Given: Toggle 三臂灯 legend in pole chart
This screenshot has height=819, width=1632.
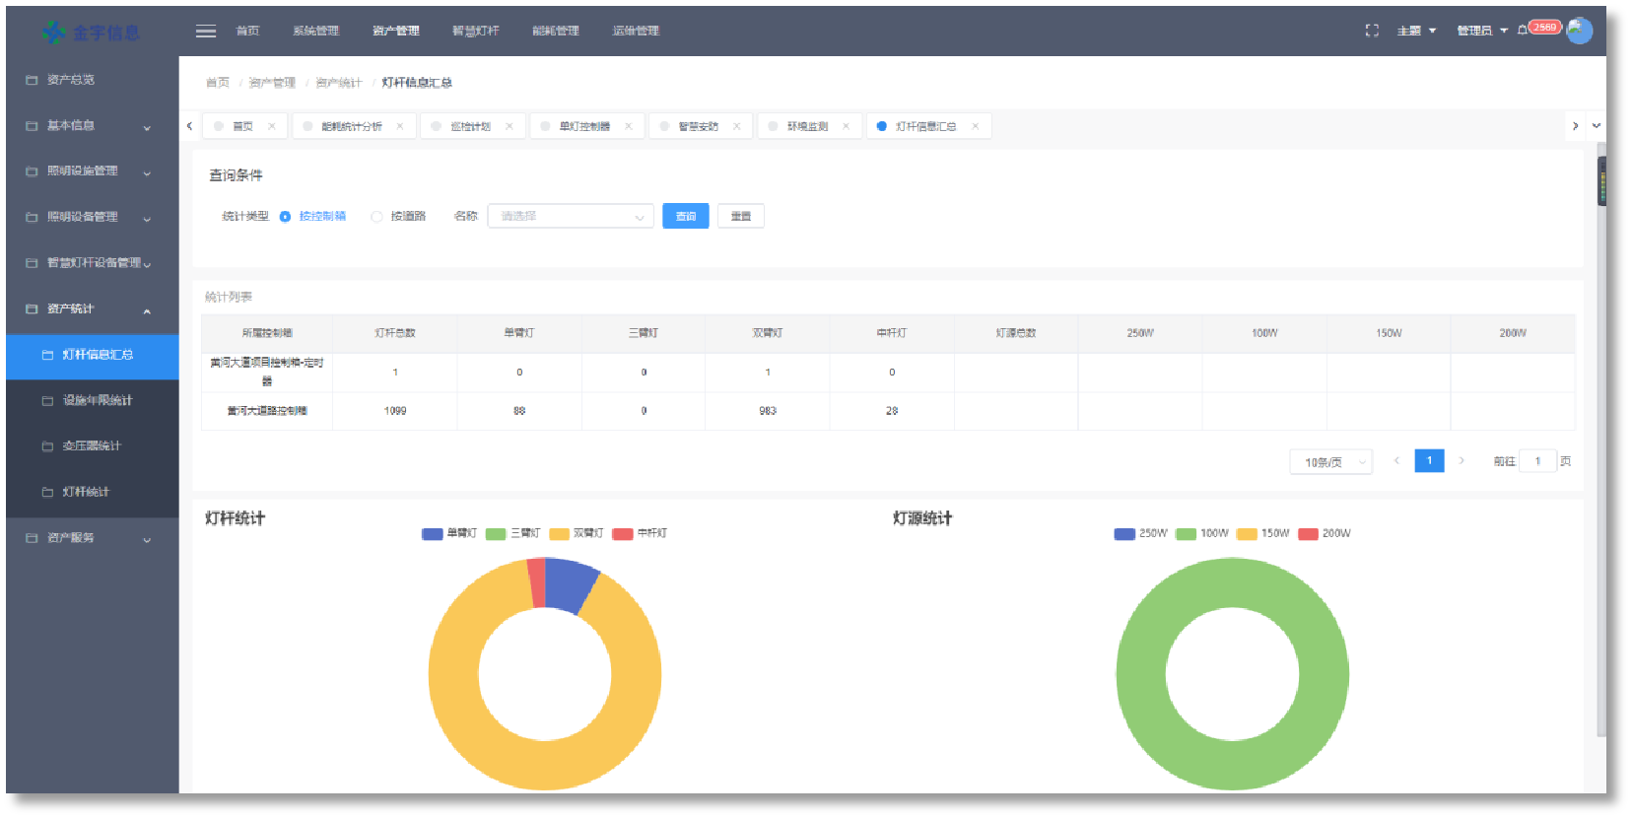Looking at the screenshot, I should pyautogui.click(x=513, y=533).
